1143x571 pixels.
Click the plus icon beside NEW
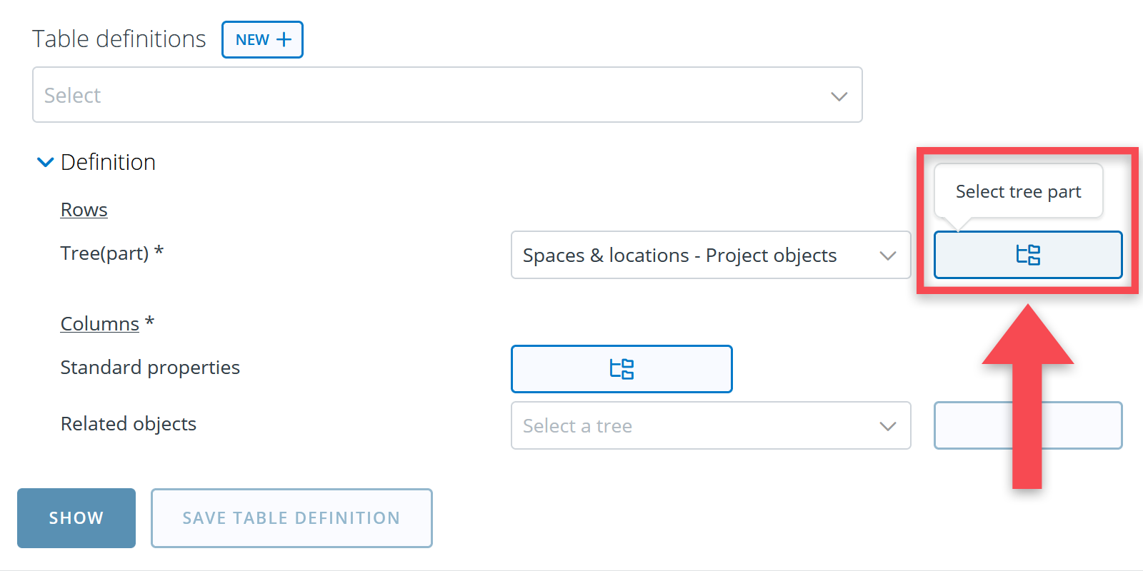pos(284,39)
